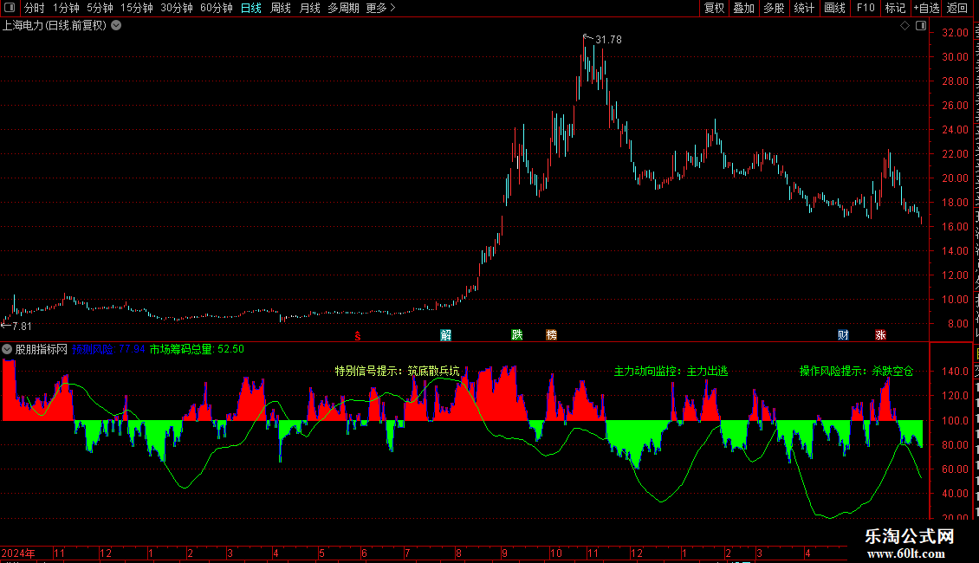Click the 叠加 overlay button
979x563 pixels.
tap(744, 8)
